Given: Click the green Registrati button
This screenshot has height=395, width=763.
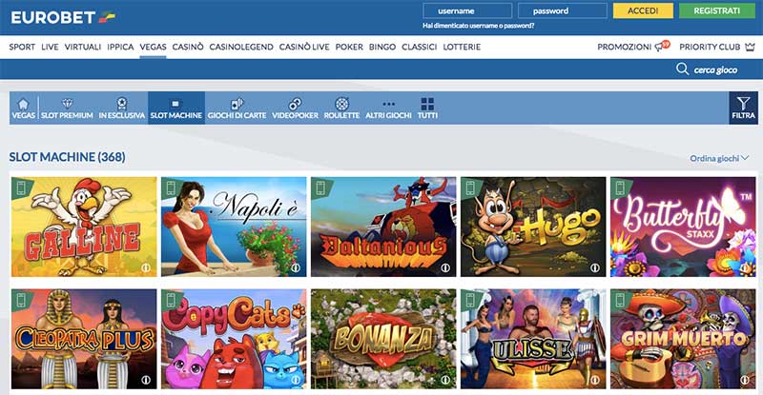Looking at the screenshot, I should tap(717, 10).
